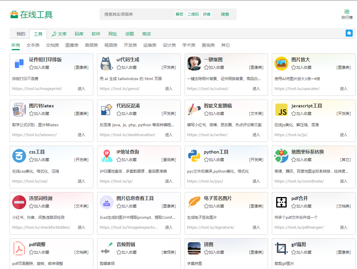Click the CSS3 shield icon on css工具 card
Viewport: 357px width, 269px height.
click(19, 156)
